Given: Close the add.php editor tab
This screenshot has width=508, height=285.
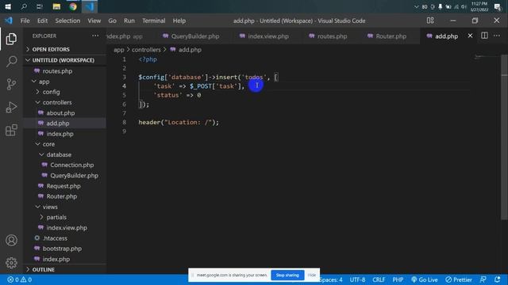Looking at the screenshot, I should pos(470,36).
